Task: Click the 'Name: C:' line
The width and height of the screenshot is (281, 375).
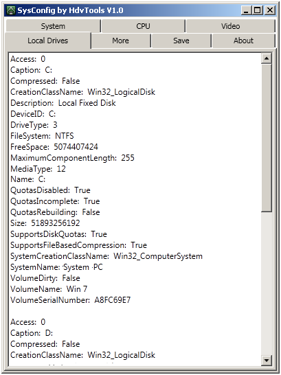Action: pyautogui.click(x=27, y=179)
